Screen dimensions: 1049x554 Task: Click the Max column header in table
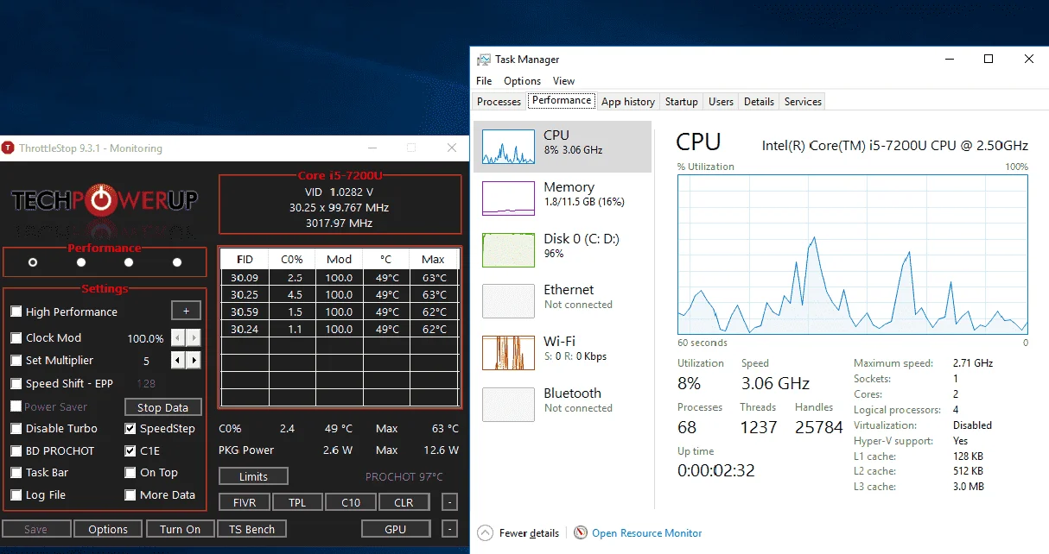tap(433, 259)
